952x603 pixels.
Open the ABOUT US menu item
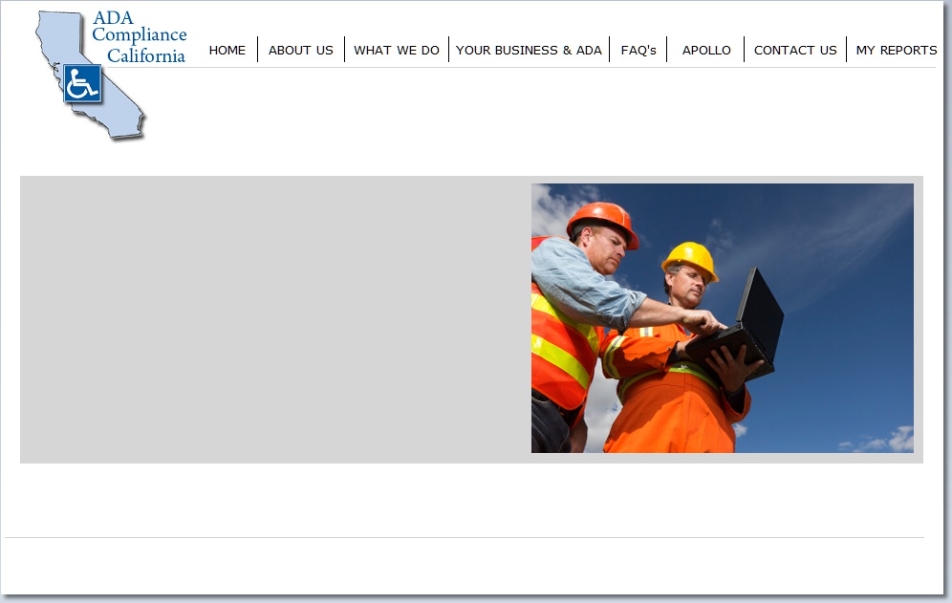(300, 51)
